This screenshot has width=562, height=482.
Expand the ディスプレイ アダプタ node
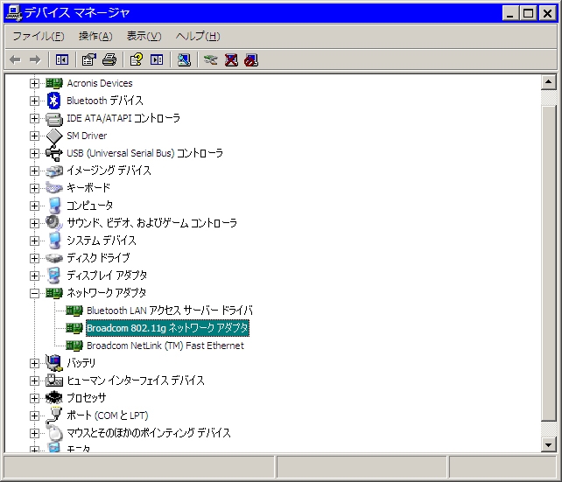[x=34, y=276]
